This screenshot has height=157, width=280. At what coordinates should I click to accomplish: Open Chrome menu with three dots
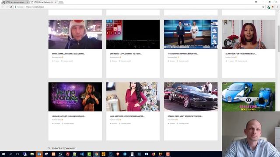click(x=277, y=7)
